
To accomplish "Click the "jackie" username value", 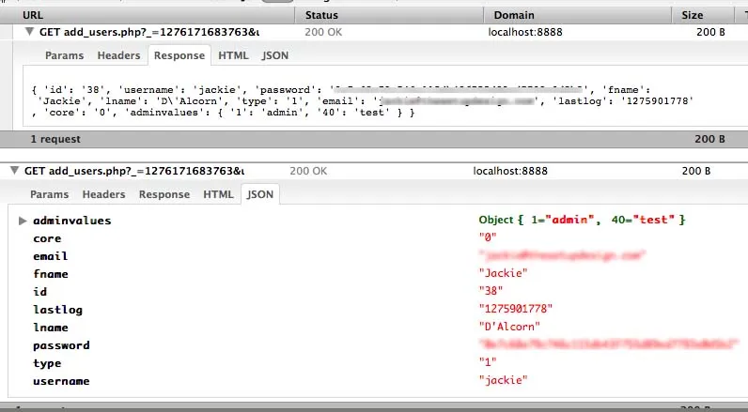I will [x=504, y=380].
